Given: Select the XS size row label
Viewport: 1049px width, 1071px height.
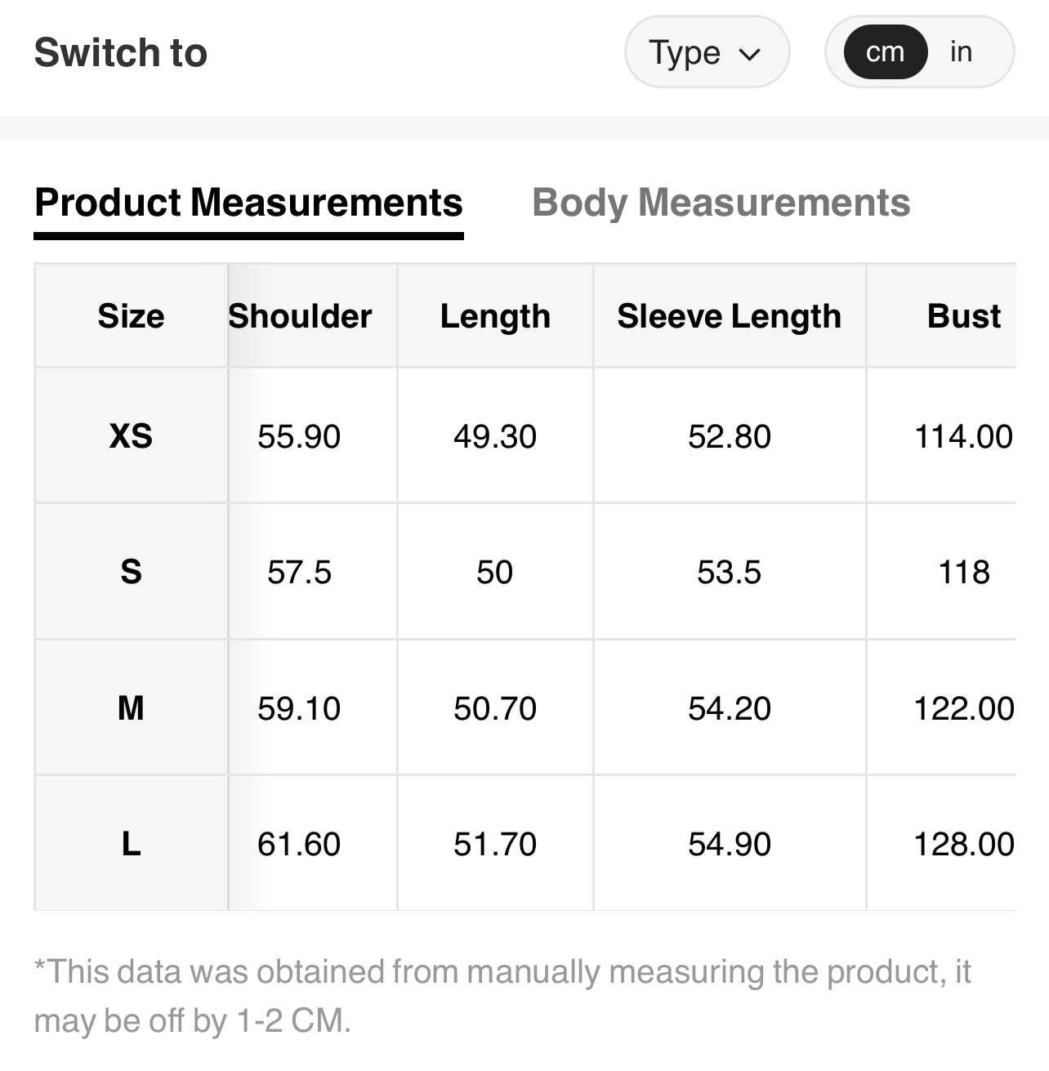Looking at the screenshot, I should pos(131,436).
